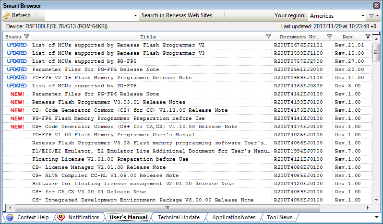383x224 pixels.
Task: Open Renesas Flash Programmer V3.03 software User's manual row
Action: (x=149, y=143)
